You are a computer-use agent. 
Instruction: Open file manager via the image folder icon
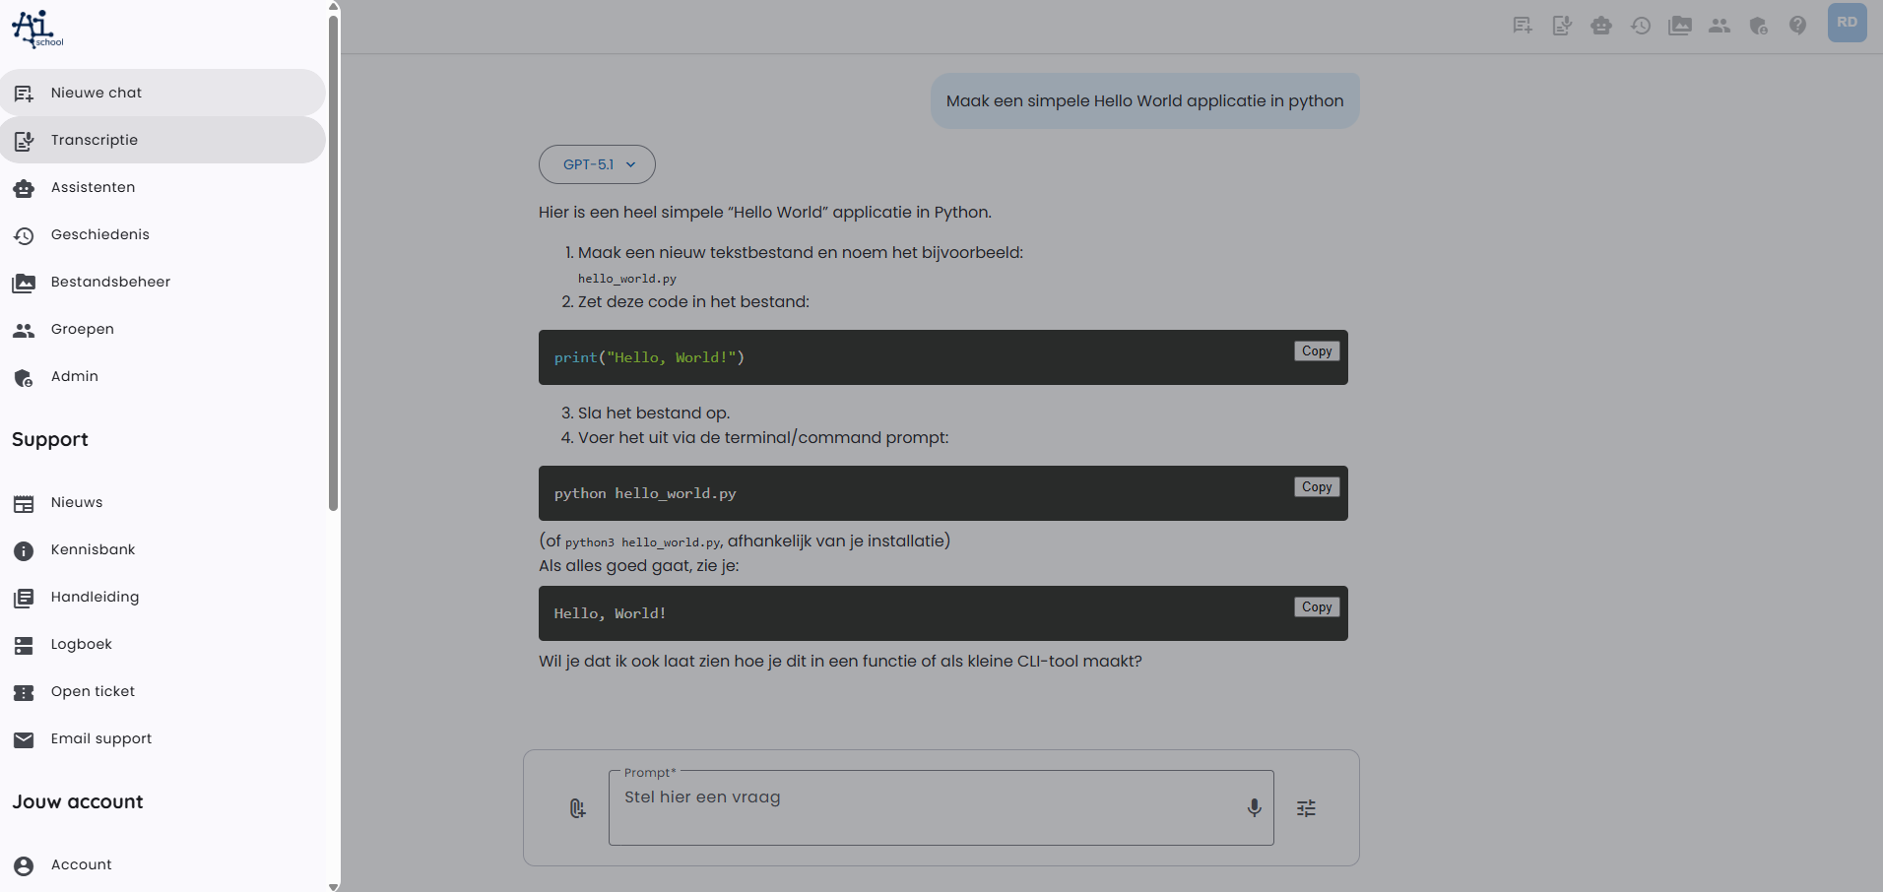coord(1680,26)
